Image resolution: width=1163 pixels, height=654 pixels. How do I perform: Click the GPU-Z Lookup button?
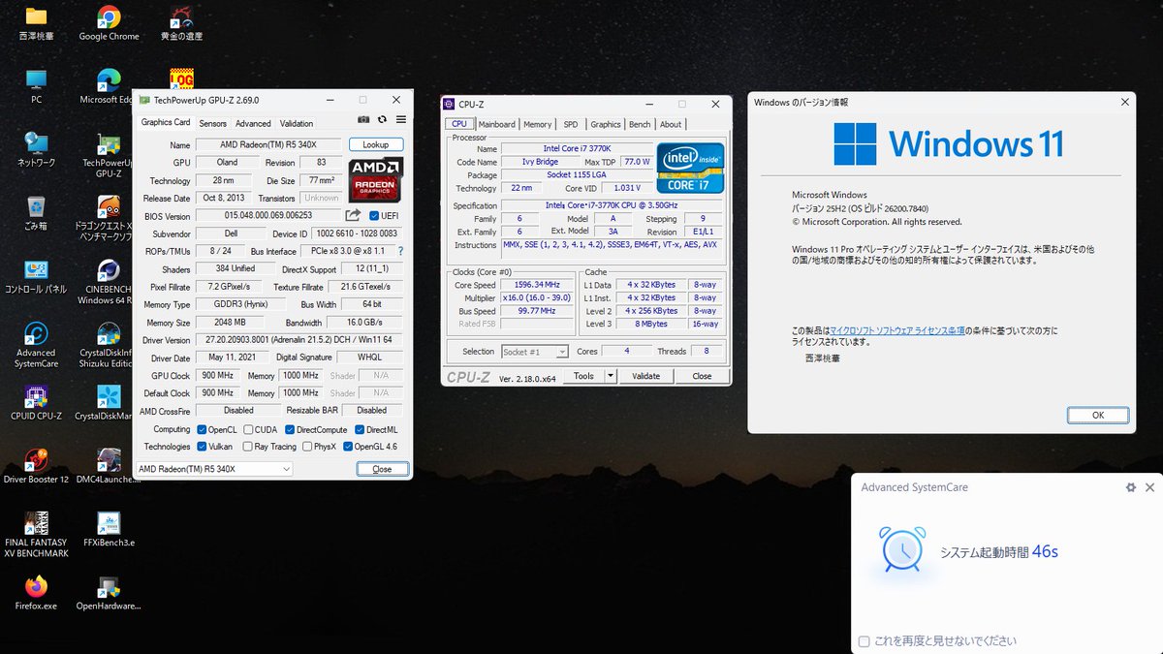pos(376,144)
